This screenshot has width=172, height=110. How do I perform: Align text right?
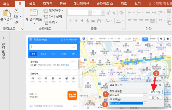(x=141, y=21)
